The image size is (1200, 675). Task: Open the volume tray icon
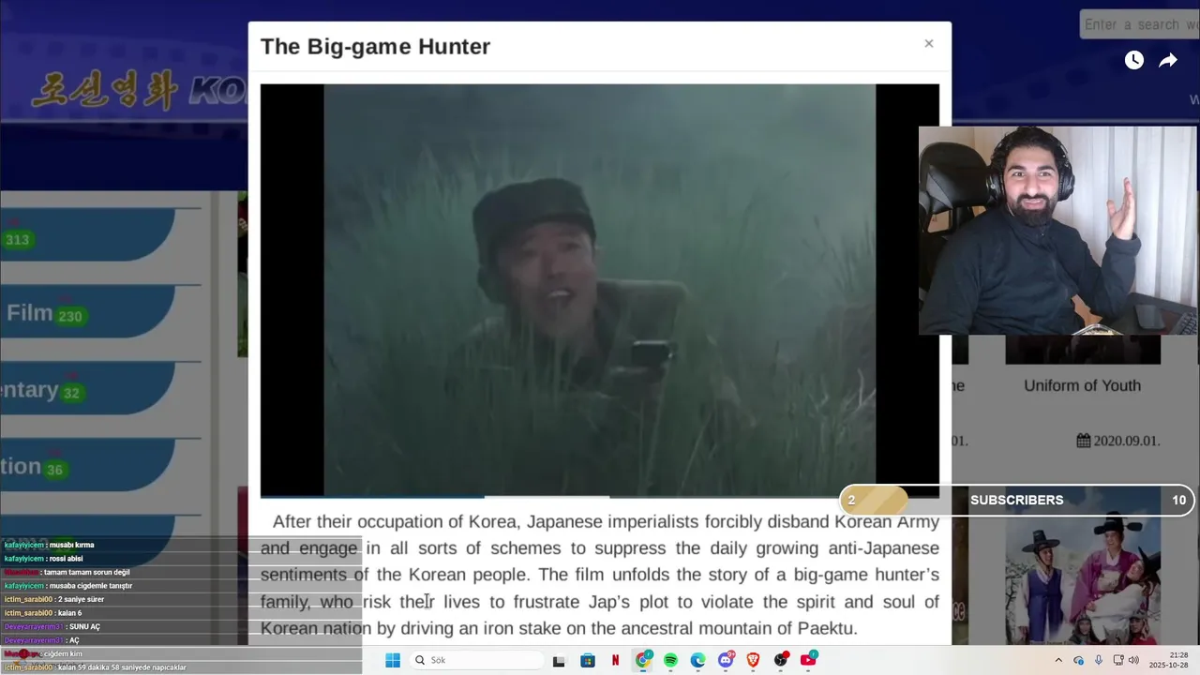click(x=1133, y=660)
